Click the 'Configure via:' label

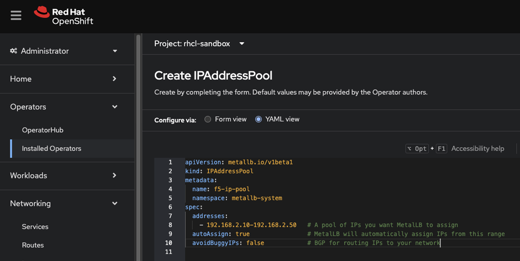[175, 120]
